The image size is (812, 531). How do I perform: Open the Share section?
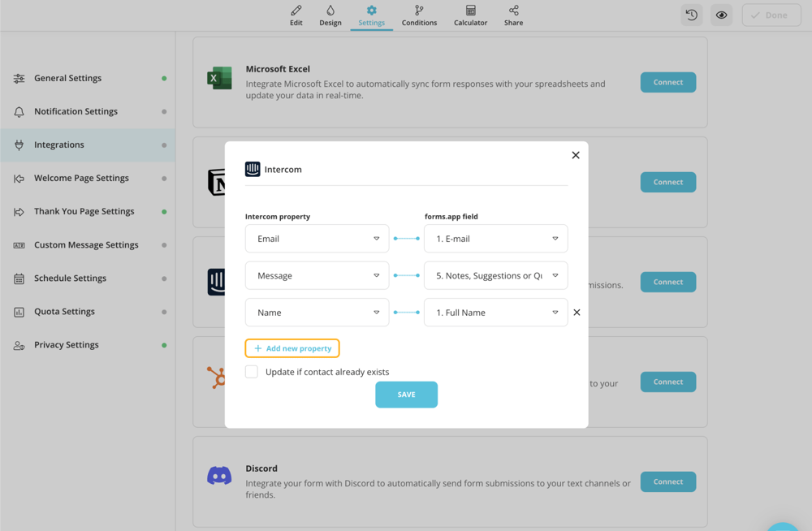point(513,15)
